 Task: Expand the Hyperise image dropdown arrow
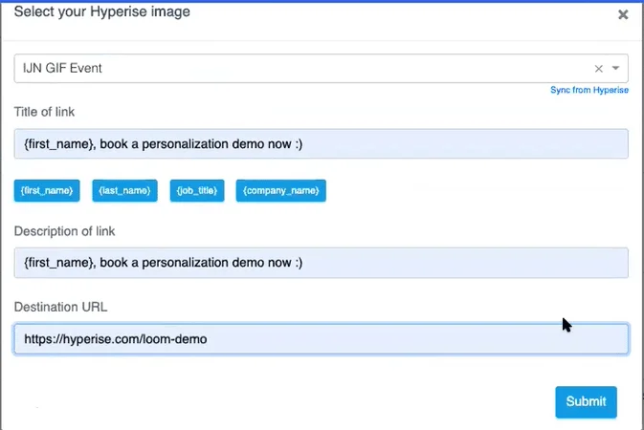coord(615,68)
